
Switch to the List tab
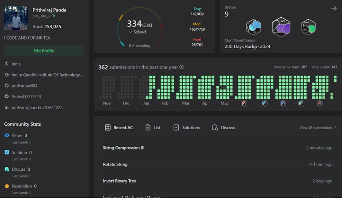pos(153,128)
